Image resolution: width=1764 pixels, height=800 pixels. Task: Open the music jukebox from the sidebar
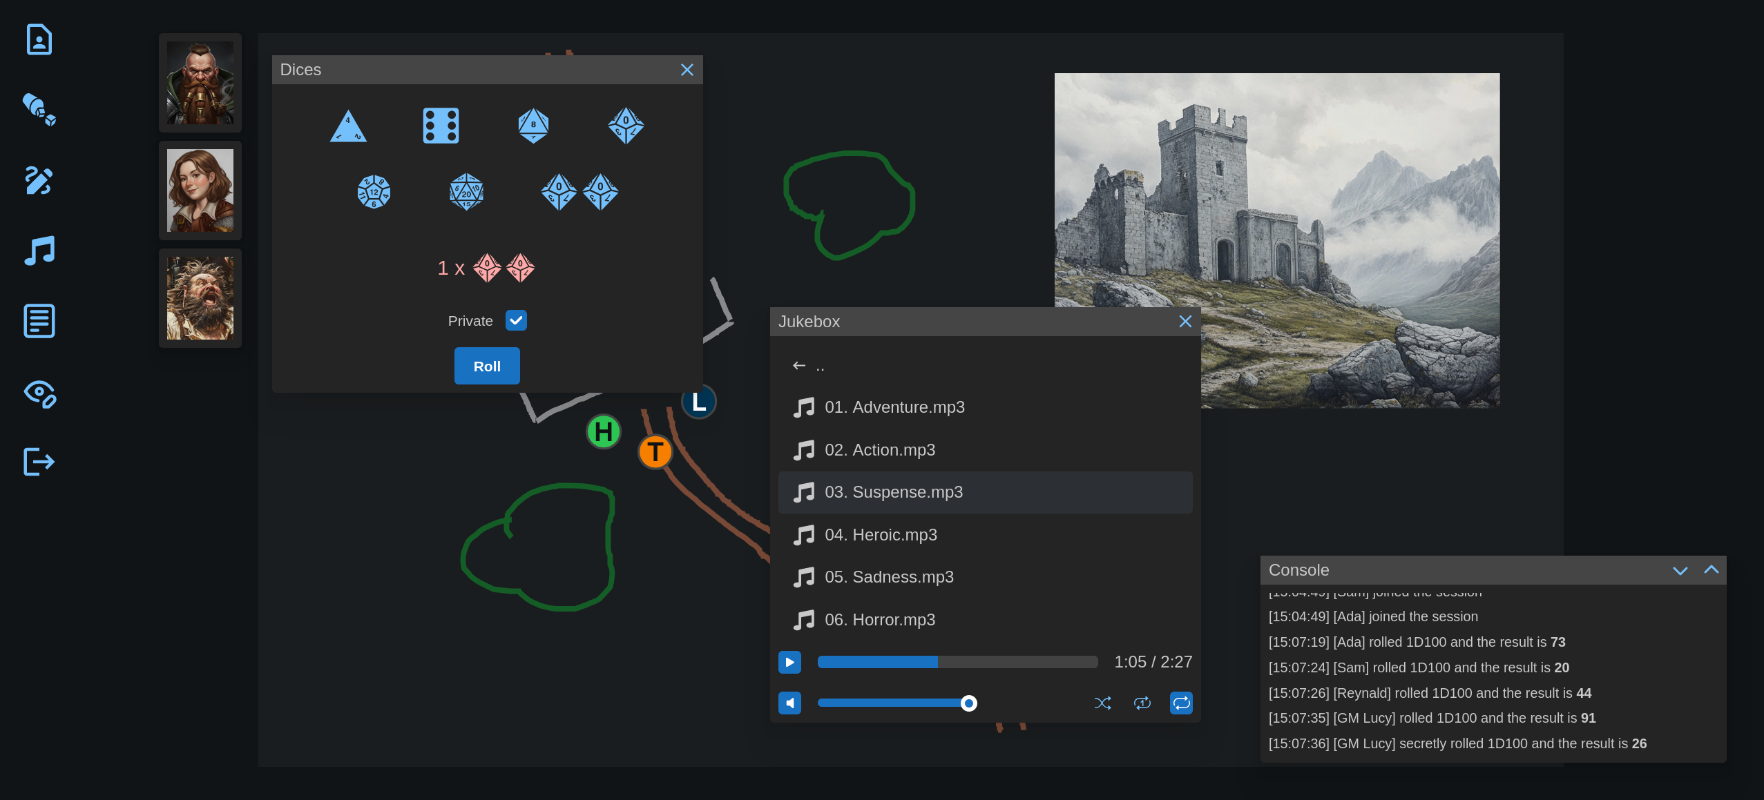click(39, 250)
